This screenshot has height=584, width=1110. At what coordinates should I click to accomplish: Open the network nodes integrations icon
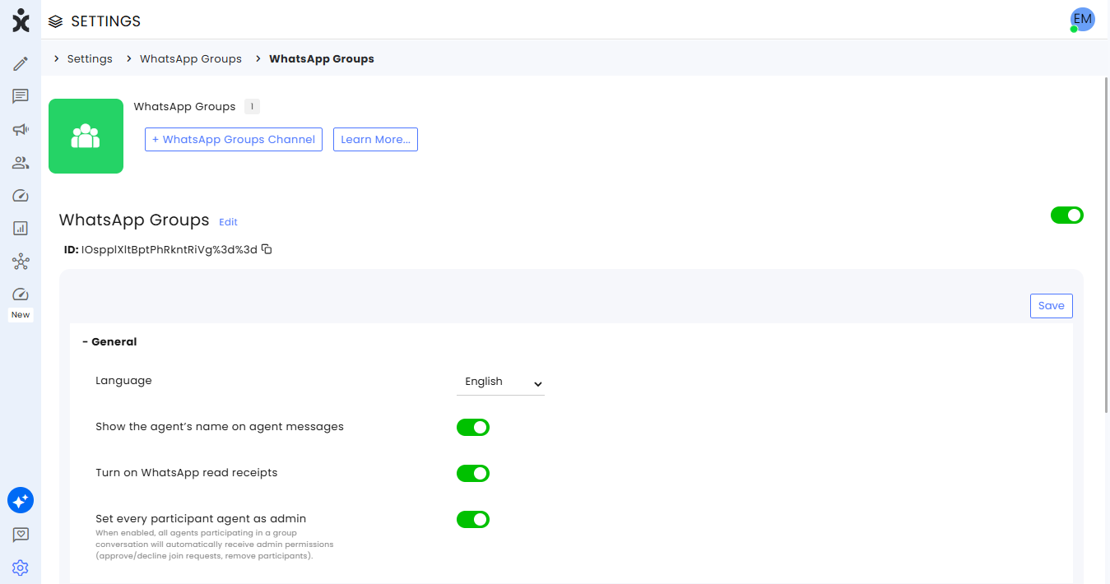click(21, 262)
